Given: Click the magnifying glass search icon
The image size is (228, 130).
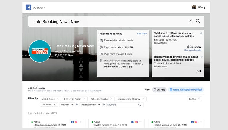Looking at the screenshot, I should [198, 21].
